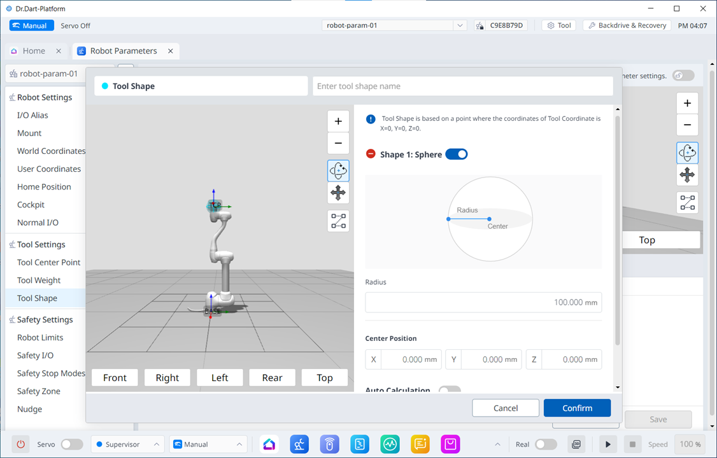Click the tool shape name input field
717x458 pixels.
(462, 86)
